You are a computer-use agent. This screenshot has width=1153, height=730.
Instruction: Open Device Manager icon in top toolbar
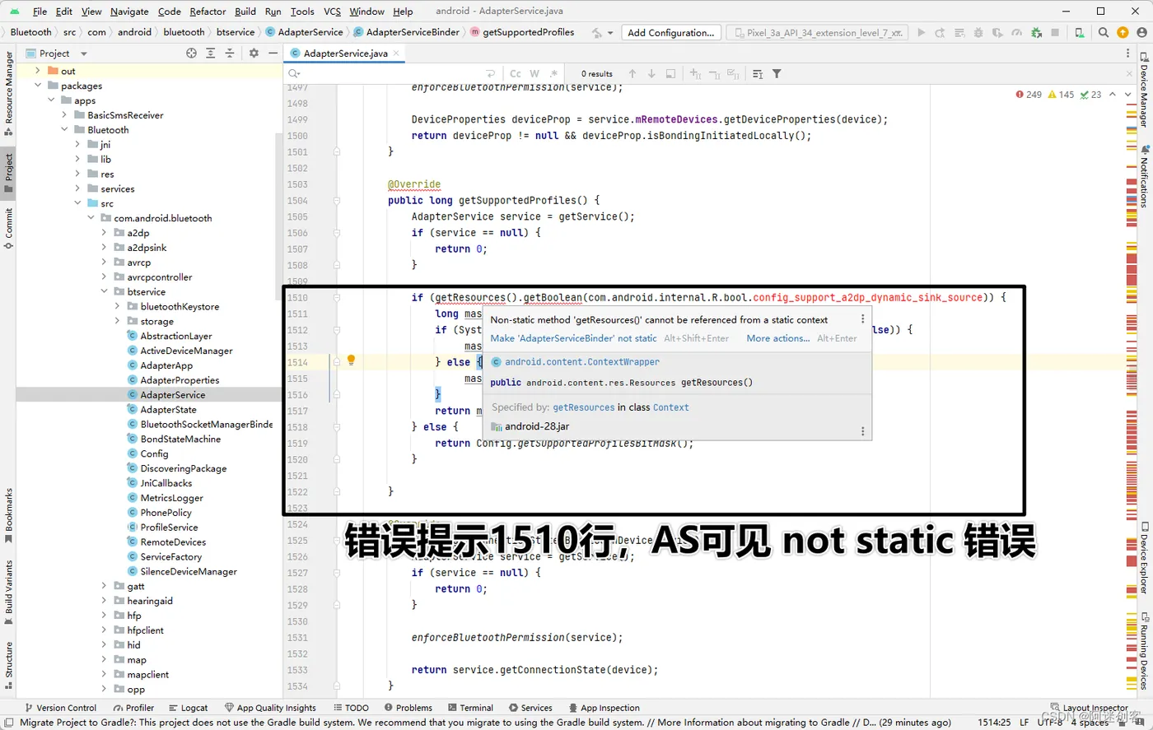(x=1079, y=33)
